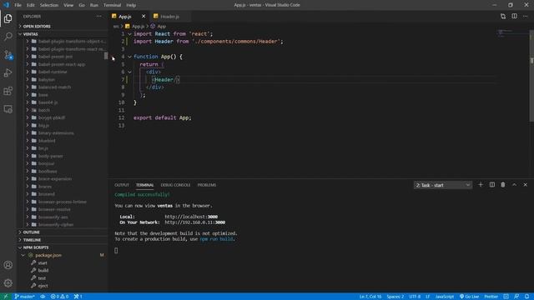
Task: Click the Explorer more actions ellipsis
Action: (98, 17)
